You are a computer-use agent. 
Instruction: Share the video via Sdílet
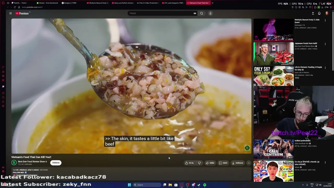pyautogui.click(x=210, y=163)
